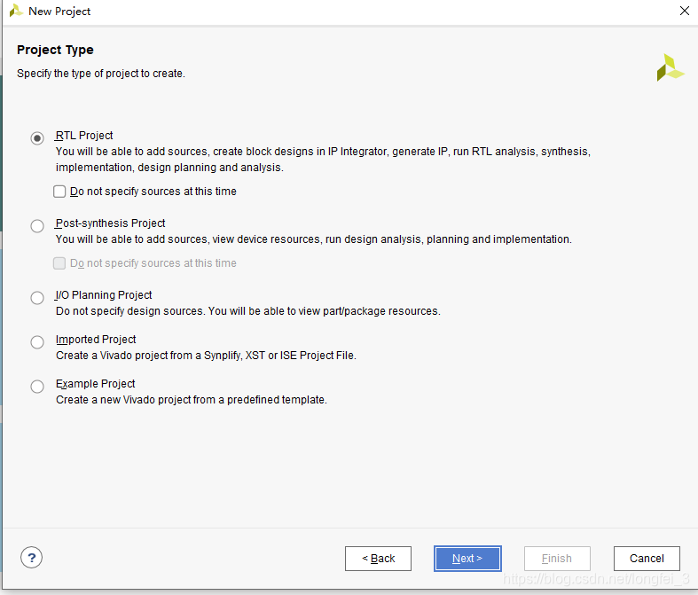Click the RTL Project label text

pyautogui.click(x=84, y=136)
